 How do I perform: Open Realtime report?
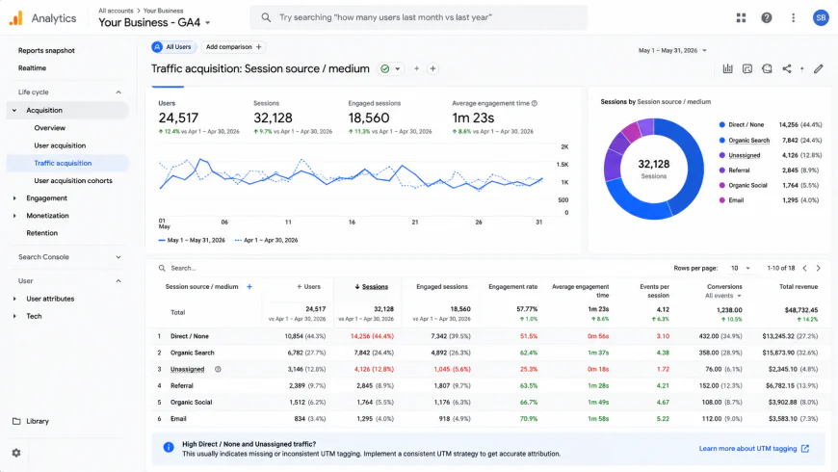pyautogui.click(x=32, y=67)
